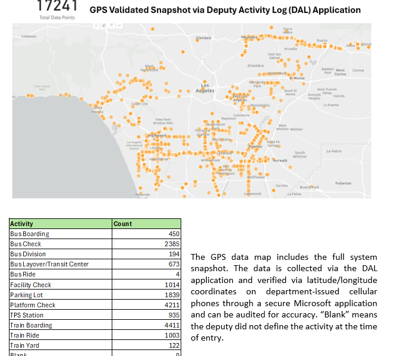The width and height of the screenshot is (394, 356).
Task: Click the Activity column header
Action: tap(22, 224)
